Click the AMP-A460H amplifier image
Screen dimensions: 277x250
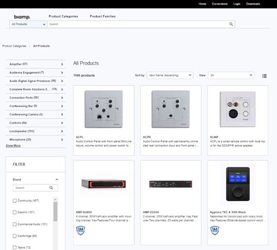coord(103,184)
